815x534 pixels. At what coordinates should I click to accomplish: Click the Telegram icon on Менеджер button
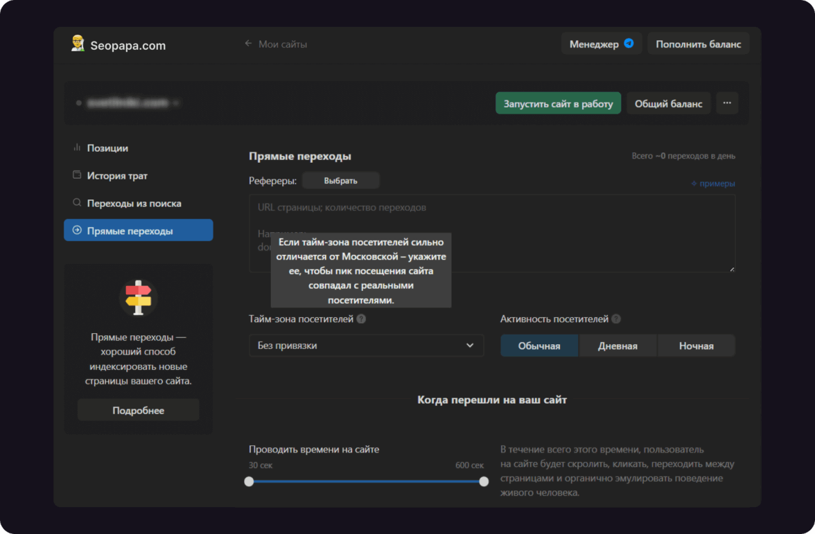pyautogui.click(x=629, y=44)
